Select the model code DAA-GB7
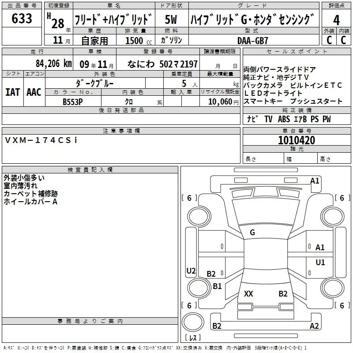The image size is (353, 353). pyautogui.click(x=253, y=41)
